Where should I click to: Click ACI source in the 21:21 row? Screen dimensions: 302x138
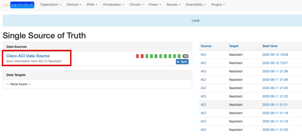[203, 105]
